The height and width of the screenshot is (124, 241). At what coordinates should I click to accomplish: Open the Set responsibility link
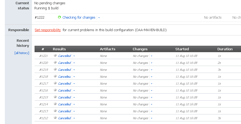(48, 30)
